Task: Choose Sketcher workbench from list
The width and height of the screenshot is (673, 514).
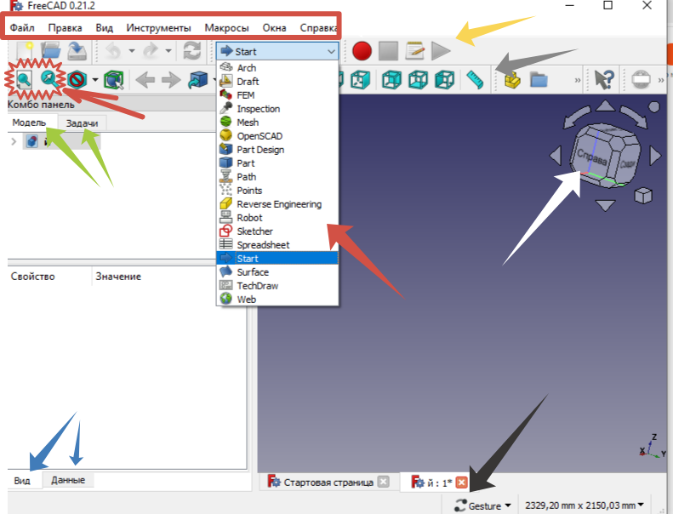Action: click(277, 231)
